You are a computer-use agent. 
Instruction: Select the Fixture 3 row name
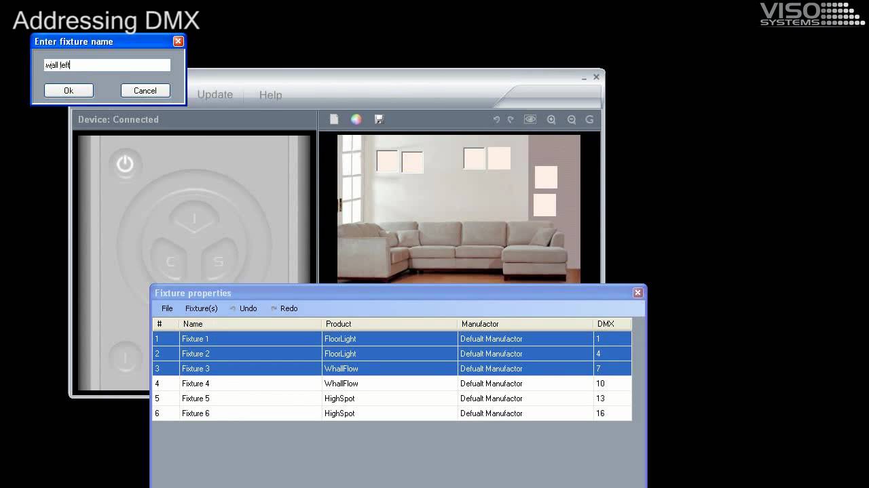click(196, 369)
